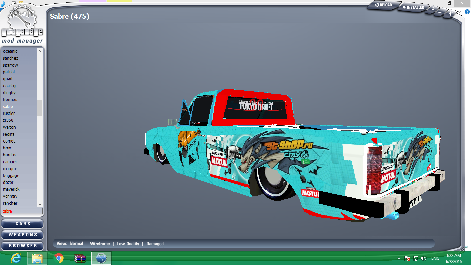The width and height of the screenshot is (471, 265).
Task: Open Internet Explorer from the taskbar
Action: (x=16, y=258)
